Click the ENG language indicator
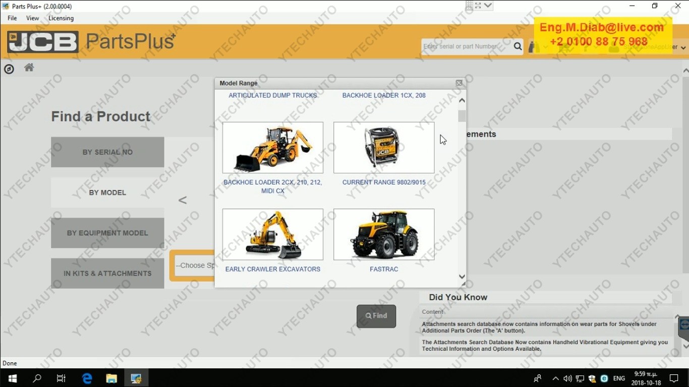689x387 pixels. (619, 378)
